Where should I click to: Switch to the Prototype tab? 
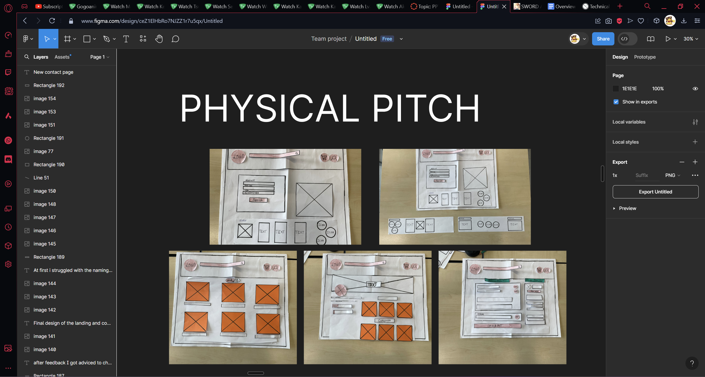[x=645, y=57]
